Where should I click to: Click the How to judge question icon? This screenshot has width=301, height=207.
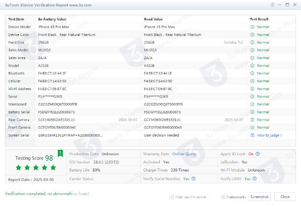(252, 135)
